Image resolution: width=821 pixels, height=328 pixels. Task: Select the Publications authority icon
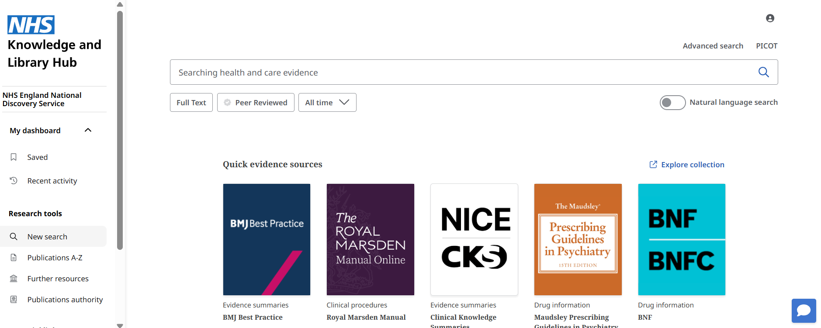[x=14, y=299]
